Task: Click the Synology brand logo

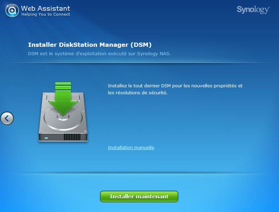Action: 253,9
